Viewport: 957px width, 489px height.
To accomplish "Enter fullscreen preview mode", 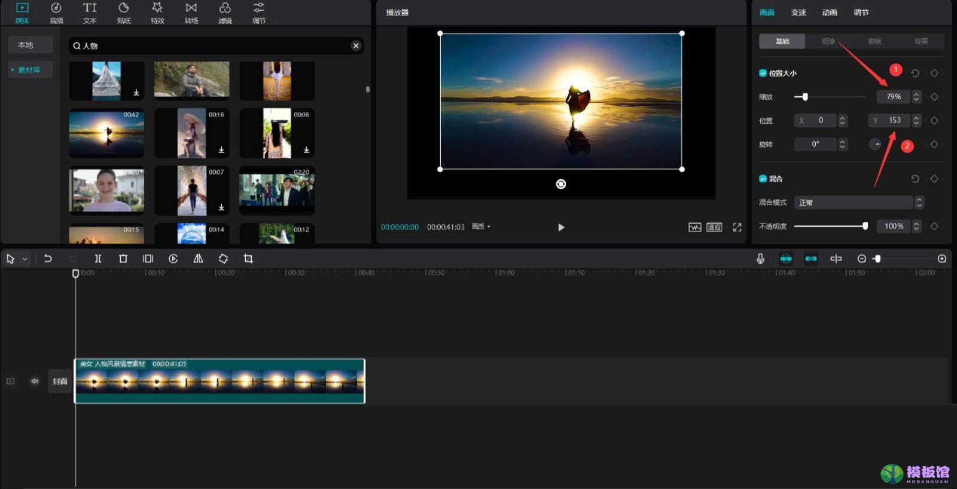I will (737, 227).
